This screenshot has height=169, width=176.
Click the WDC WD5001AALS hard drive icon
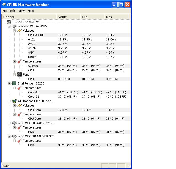coord(14,136)
